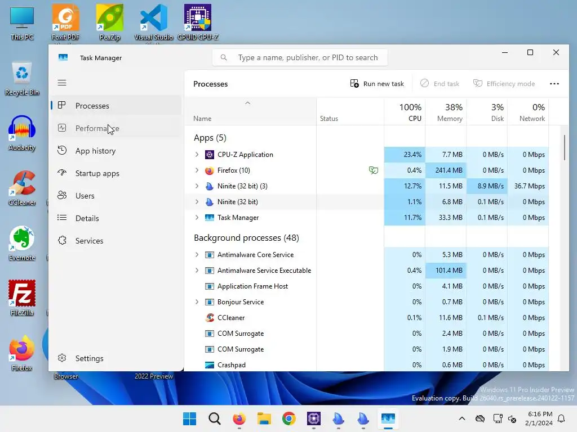The image size is (577, 432).
Task: Sort processes by the Disk column header
Action: (487, 112)
